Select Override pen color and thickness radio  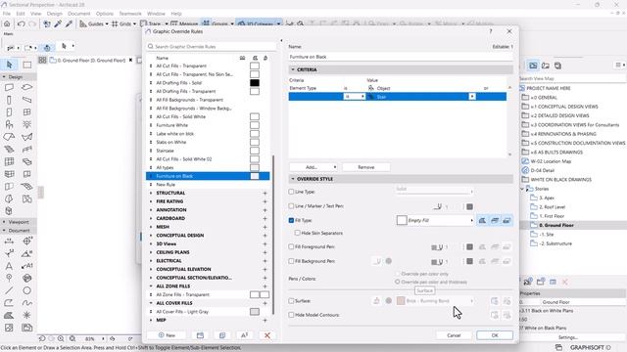[398, 282]
